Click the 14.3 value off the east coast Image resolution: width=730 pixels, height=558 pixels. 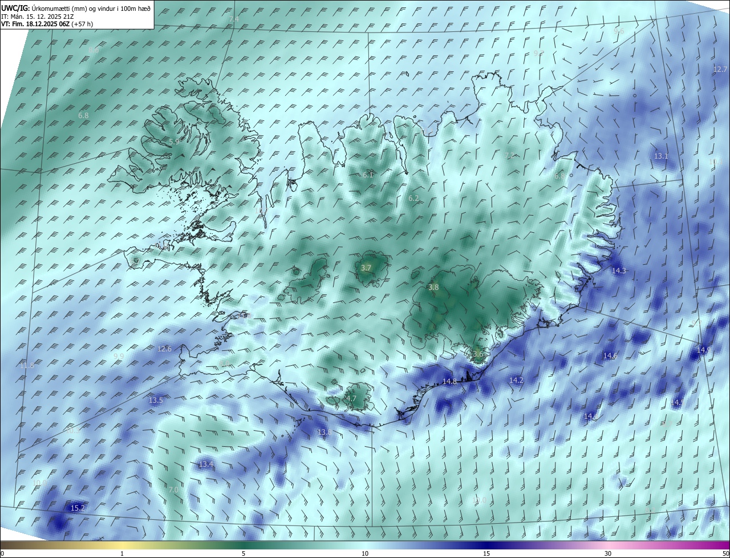(619, 270)
